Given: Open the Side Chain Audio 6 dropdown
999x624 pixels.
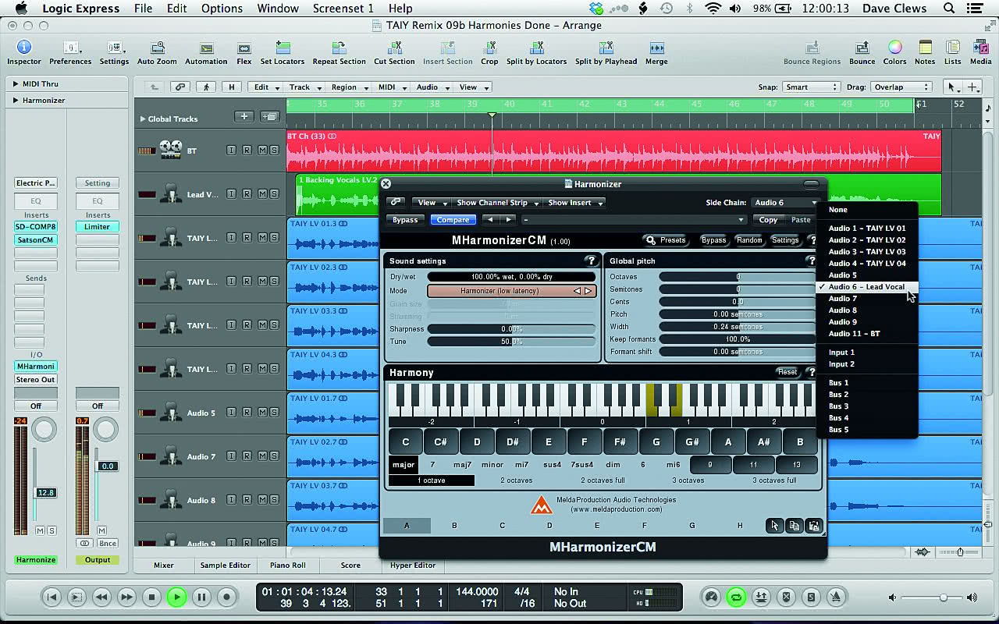Looking at the screenshot, I should click(x=785, y=203).
